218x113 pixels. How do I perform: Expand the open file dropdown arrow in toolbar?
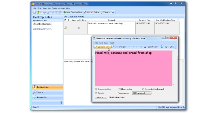pos(41,12)
